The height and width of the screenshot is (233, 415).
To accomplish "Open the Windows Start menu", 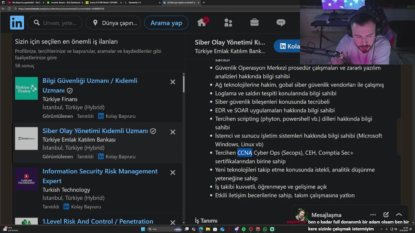I will click(x=143, y=229).
